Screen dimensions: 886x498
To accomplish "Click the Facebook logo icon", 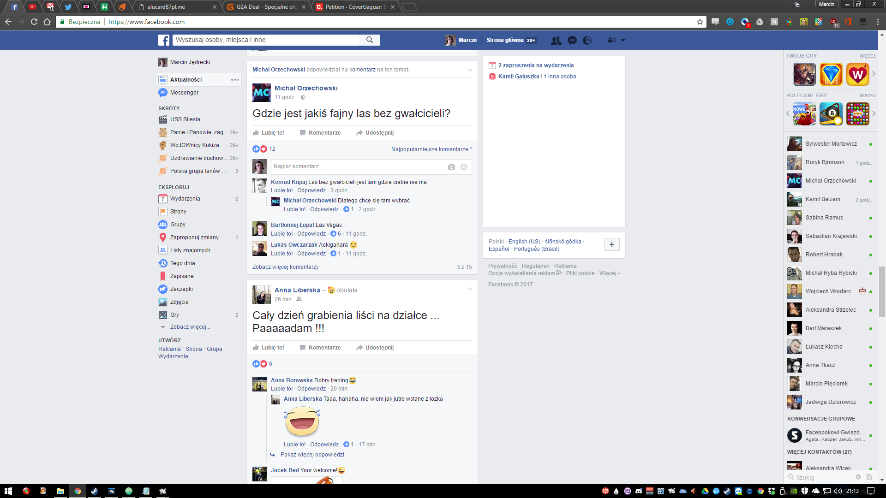I will [164, 40].
